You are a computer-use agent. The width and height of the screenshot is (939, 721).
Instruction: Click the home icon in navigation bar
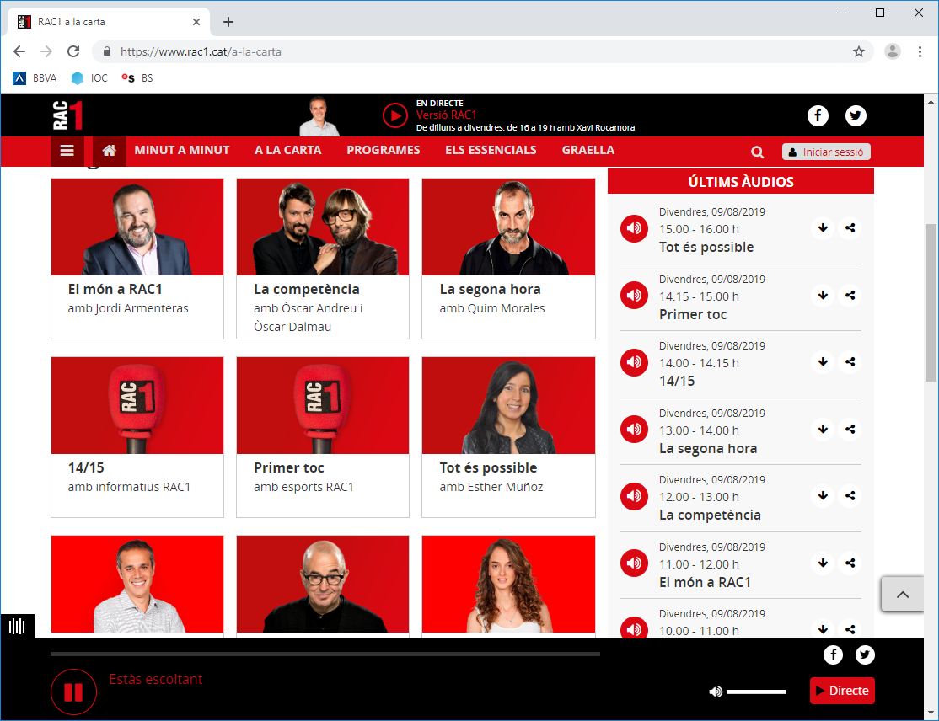(109, 151)
